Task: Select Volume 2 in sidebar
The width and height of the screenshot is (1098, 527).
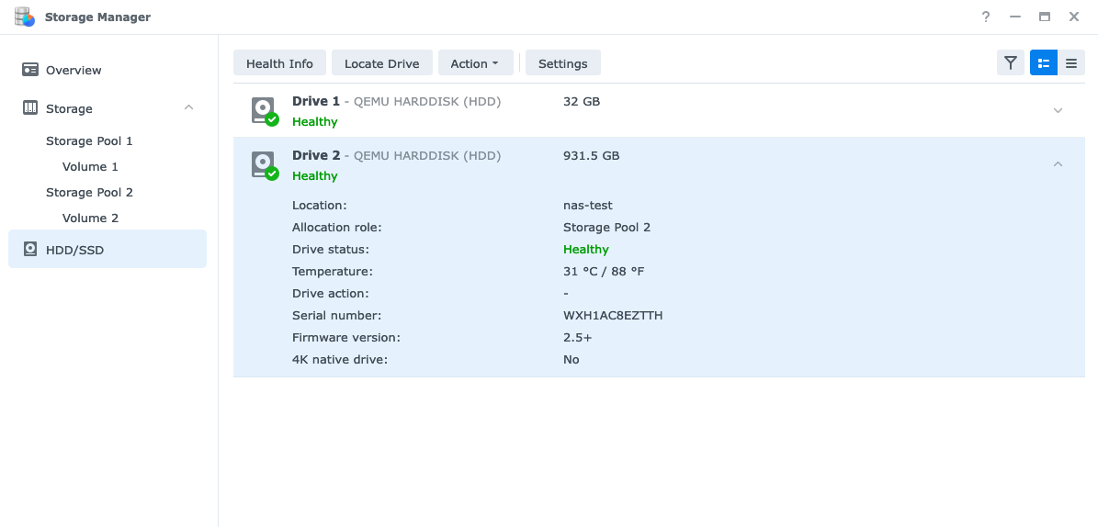Action: click(x=90, y=219)
